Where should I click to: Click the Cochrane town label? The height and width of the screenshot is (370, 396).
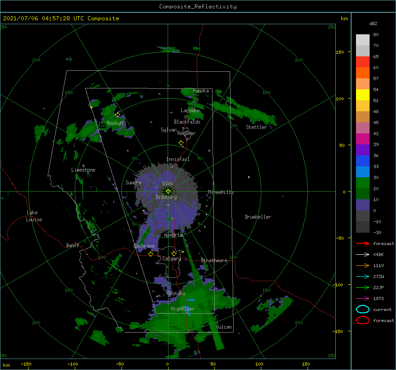(144, 246)
